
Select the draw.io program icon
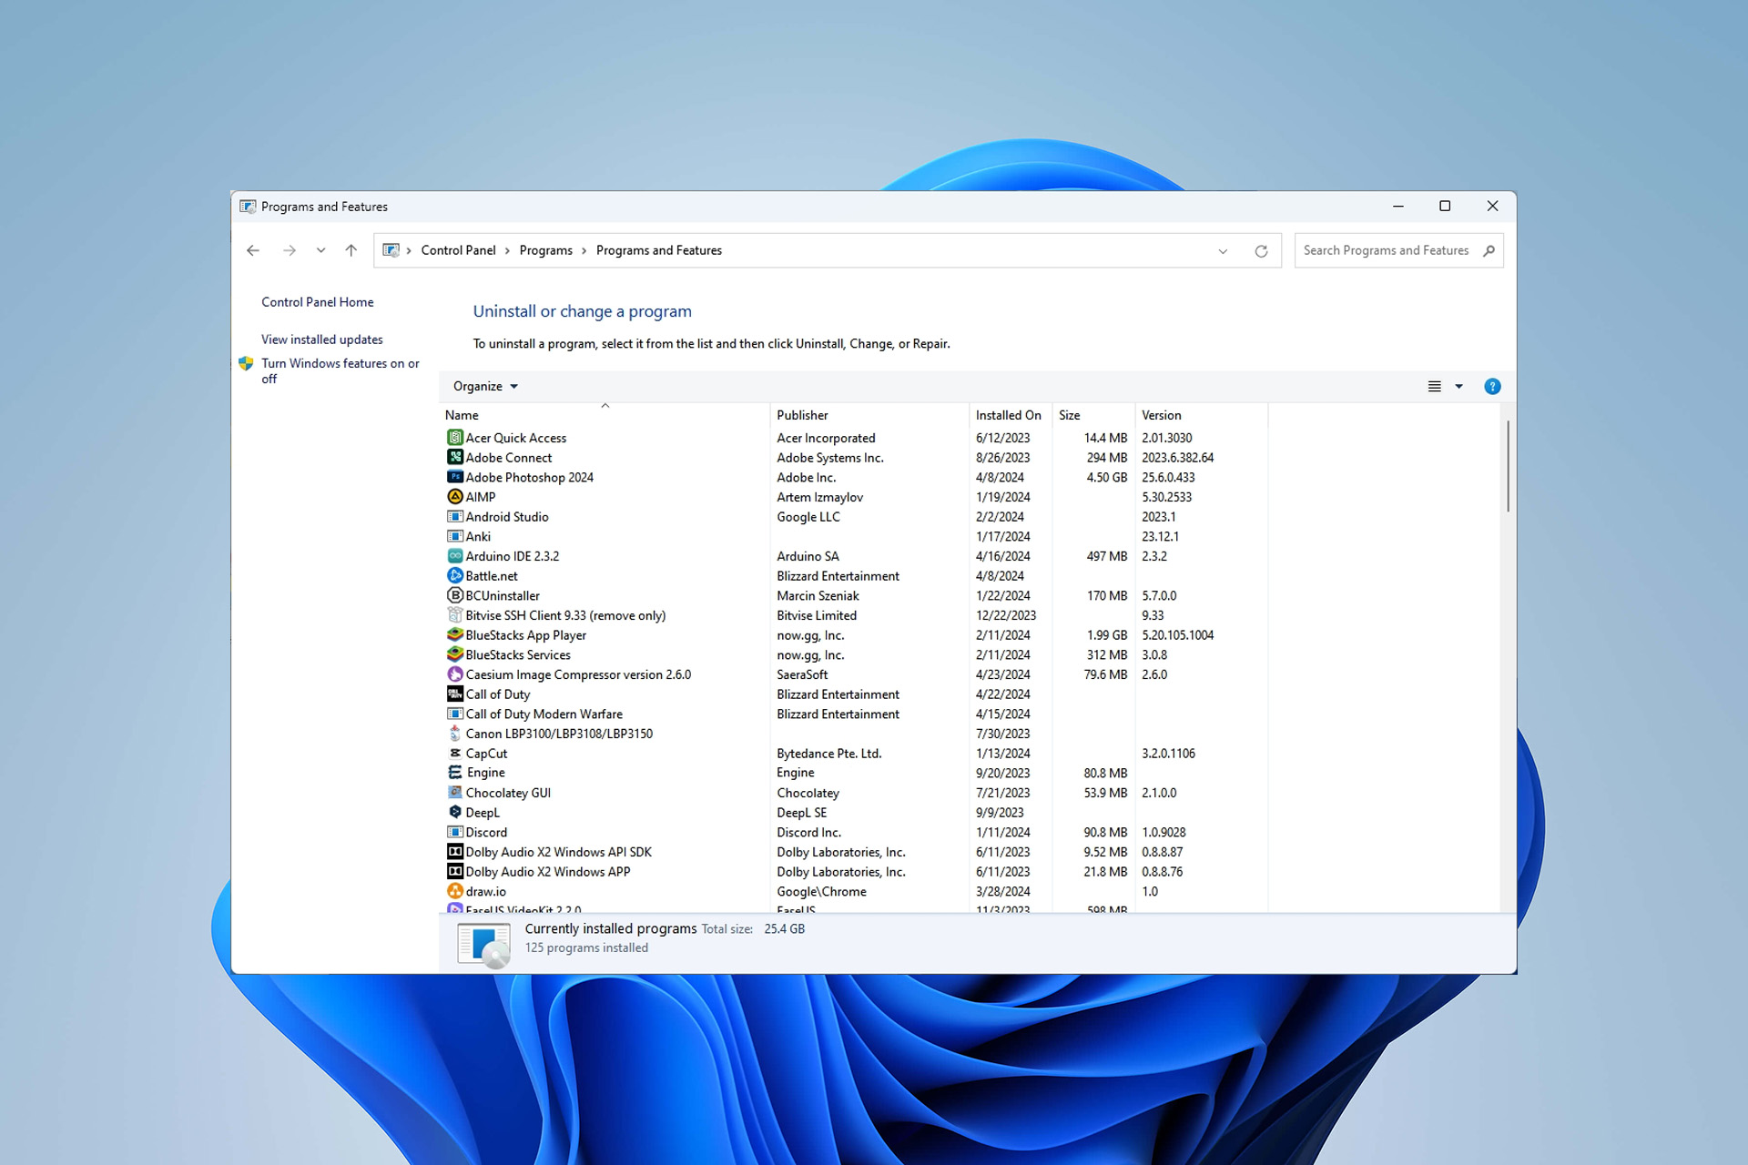[x=455, y=892]
